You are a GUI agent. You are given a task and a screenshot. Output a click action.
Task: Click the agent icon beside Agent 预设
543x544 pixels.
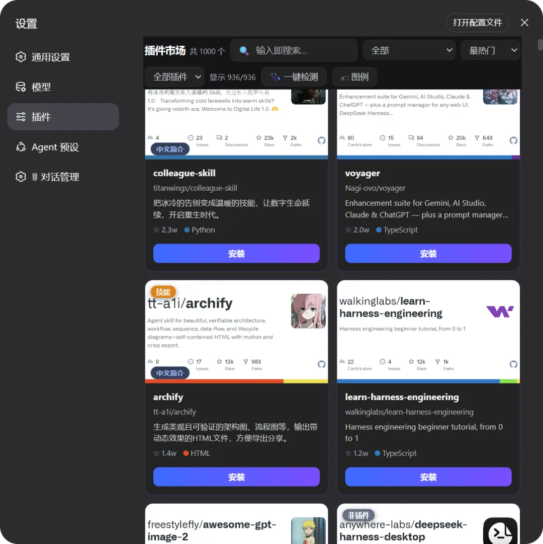click(x=21, y=147)
